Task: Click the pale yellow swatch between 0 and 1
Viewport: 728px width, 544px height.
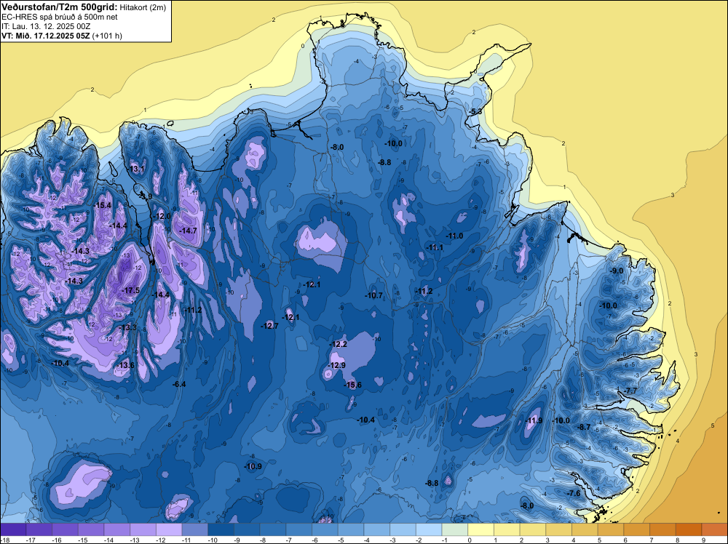Action: (481, 530)
